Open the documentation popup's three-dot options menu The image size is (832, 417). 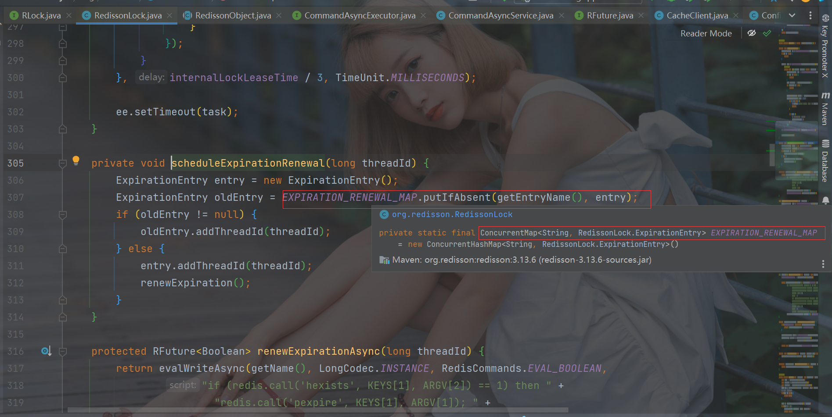click(823, 264)
